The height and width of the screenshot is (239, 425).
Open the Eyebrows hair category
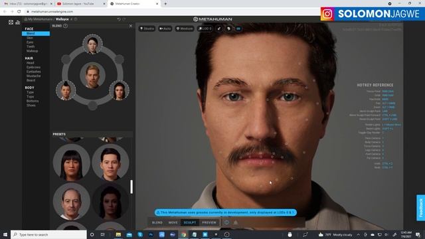(33, 67)
